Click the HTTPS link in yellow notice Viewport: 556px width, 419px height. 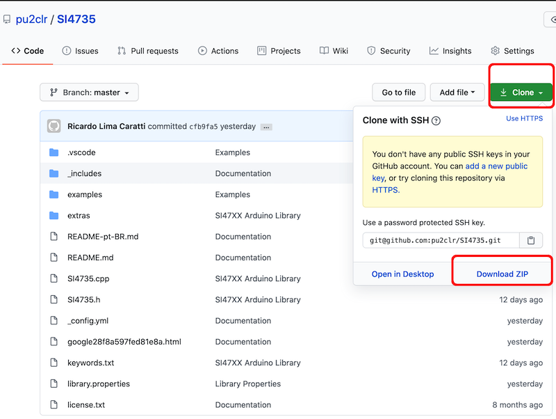[386, 190]
